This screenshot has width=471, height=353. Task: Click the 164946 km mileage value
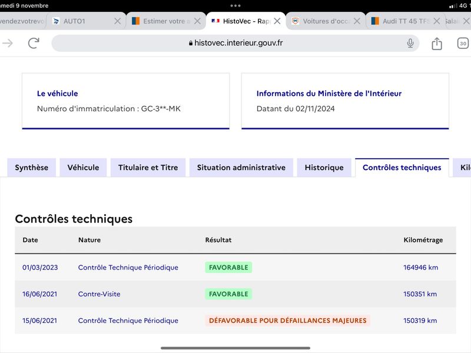(x=421, y=268)
